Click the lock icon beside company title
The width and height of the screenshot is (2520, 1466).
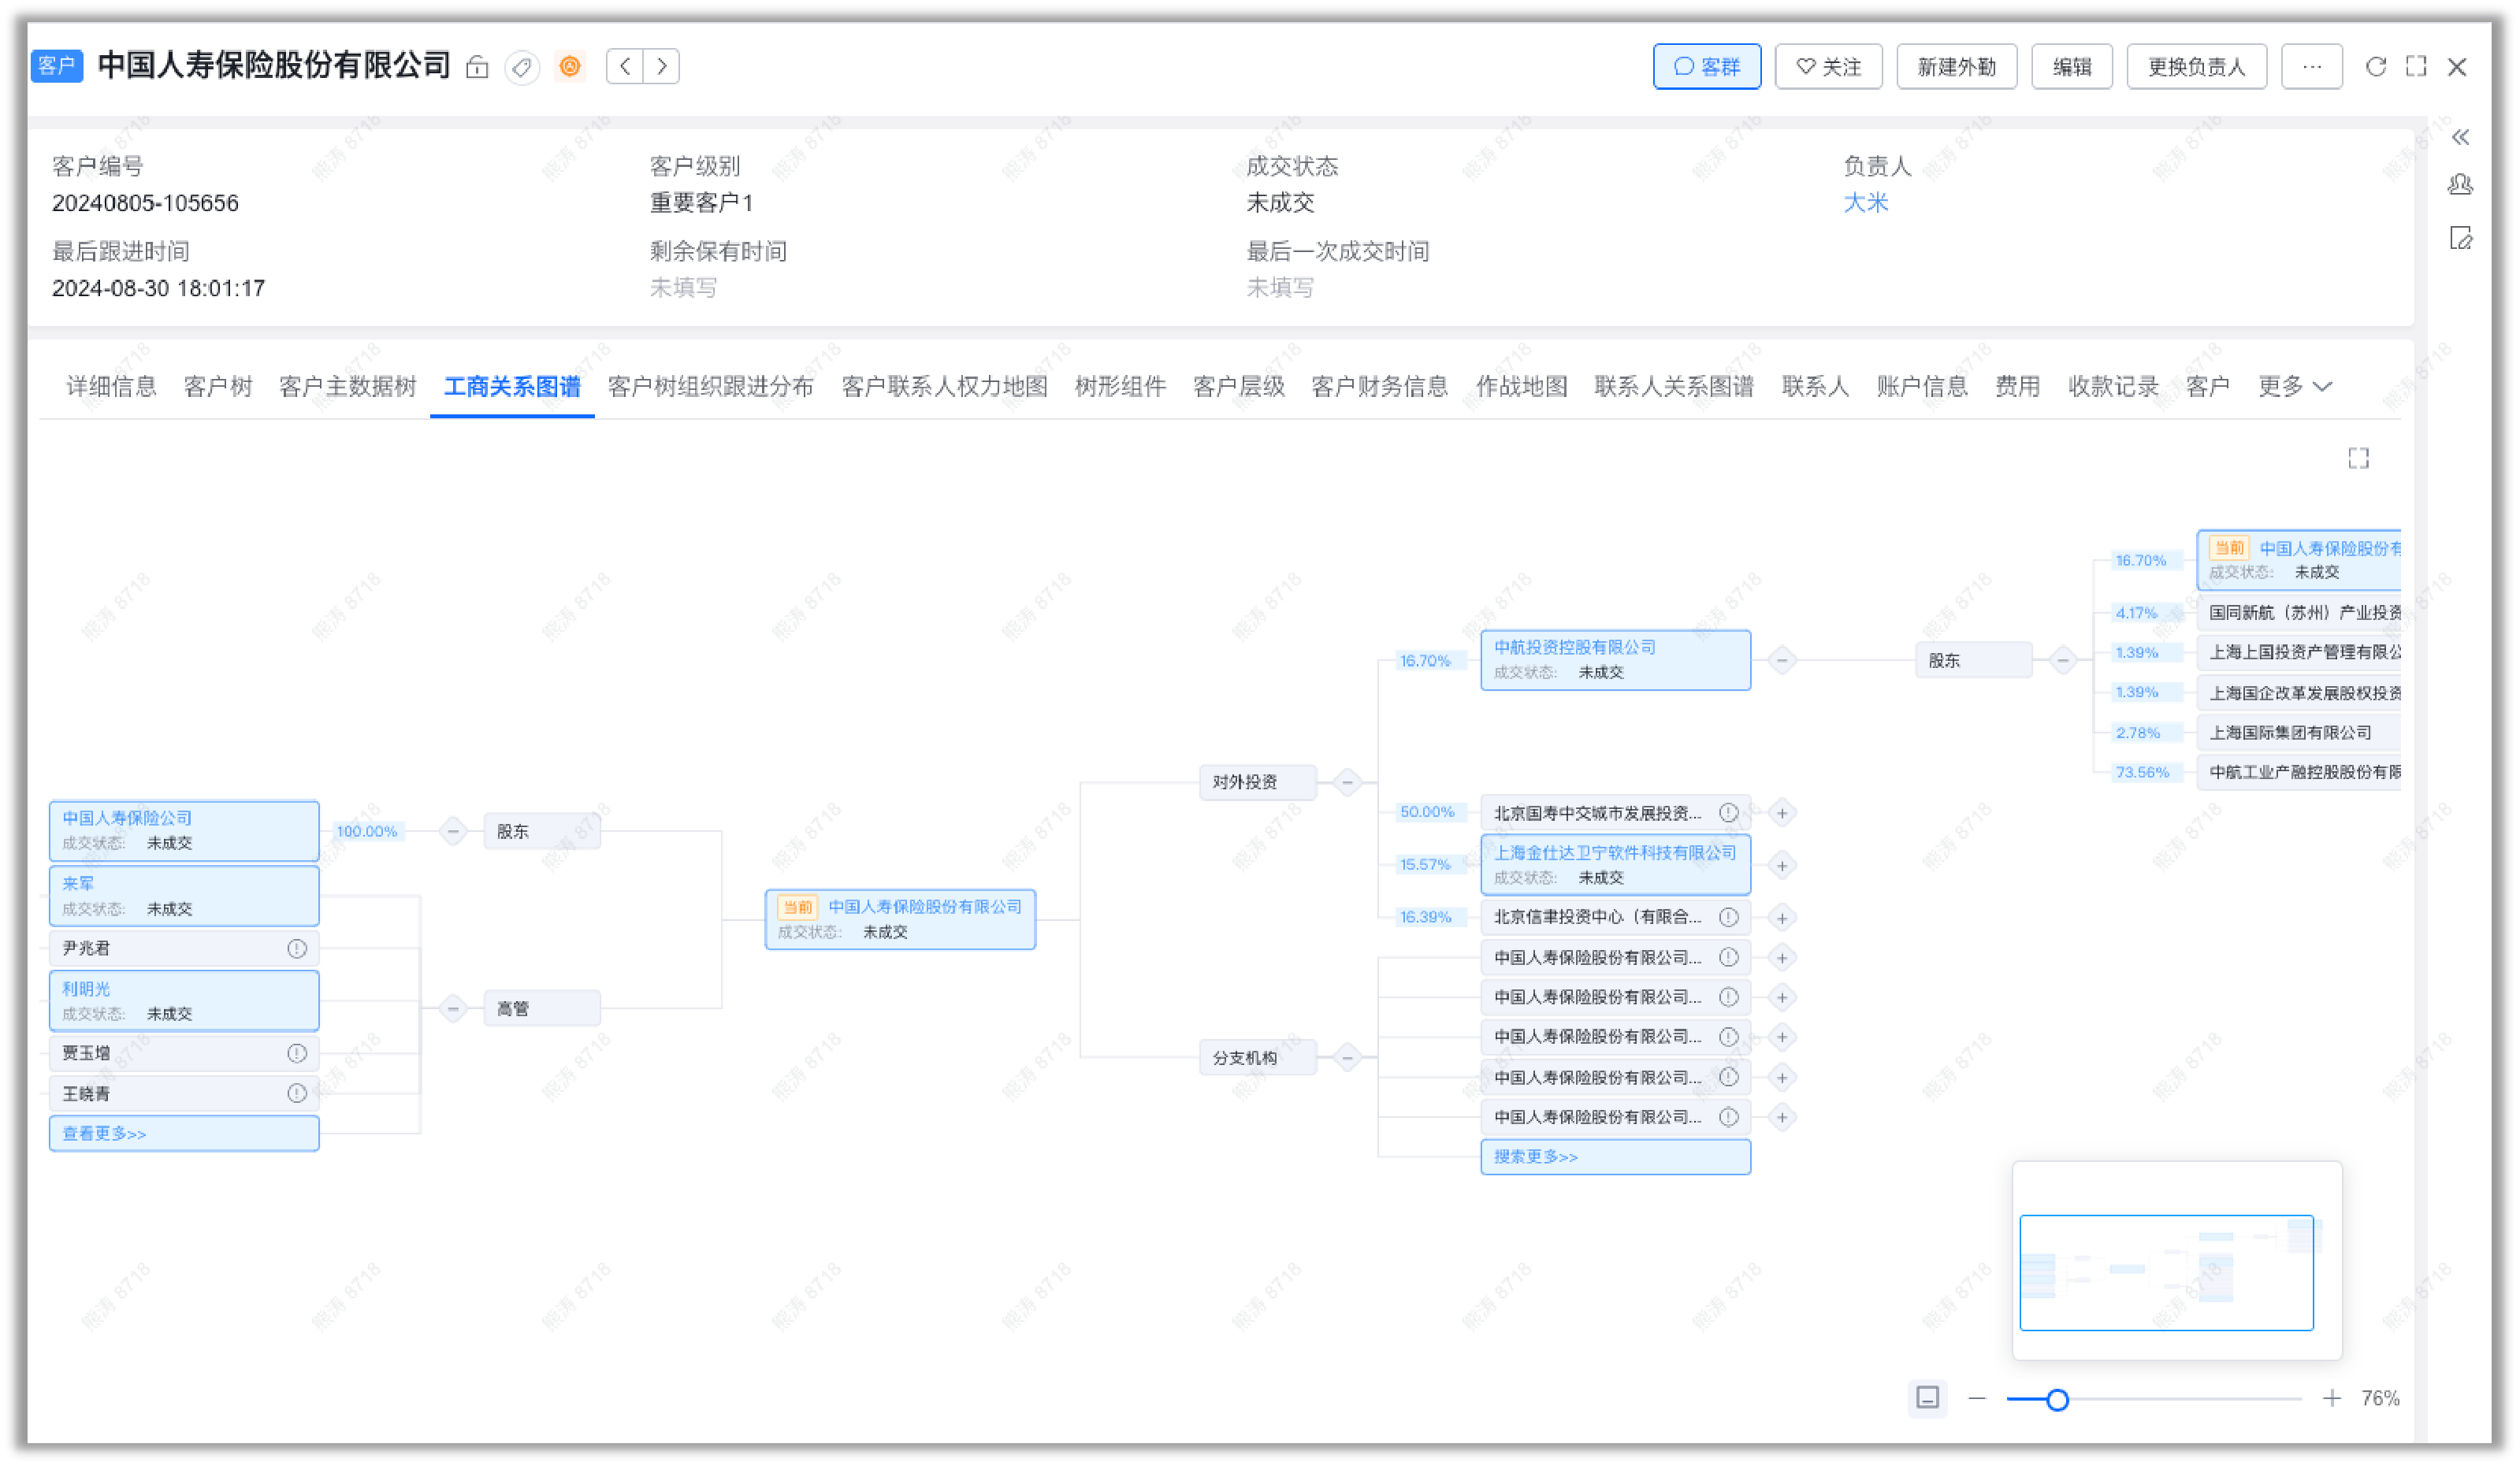click(477, 67)
